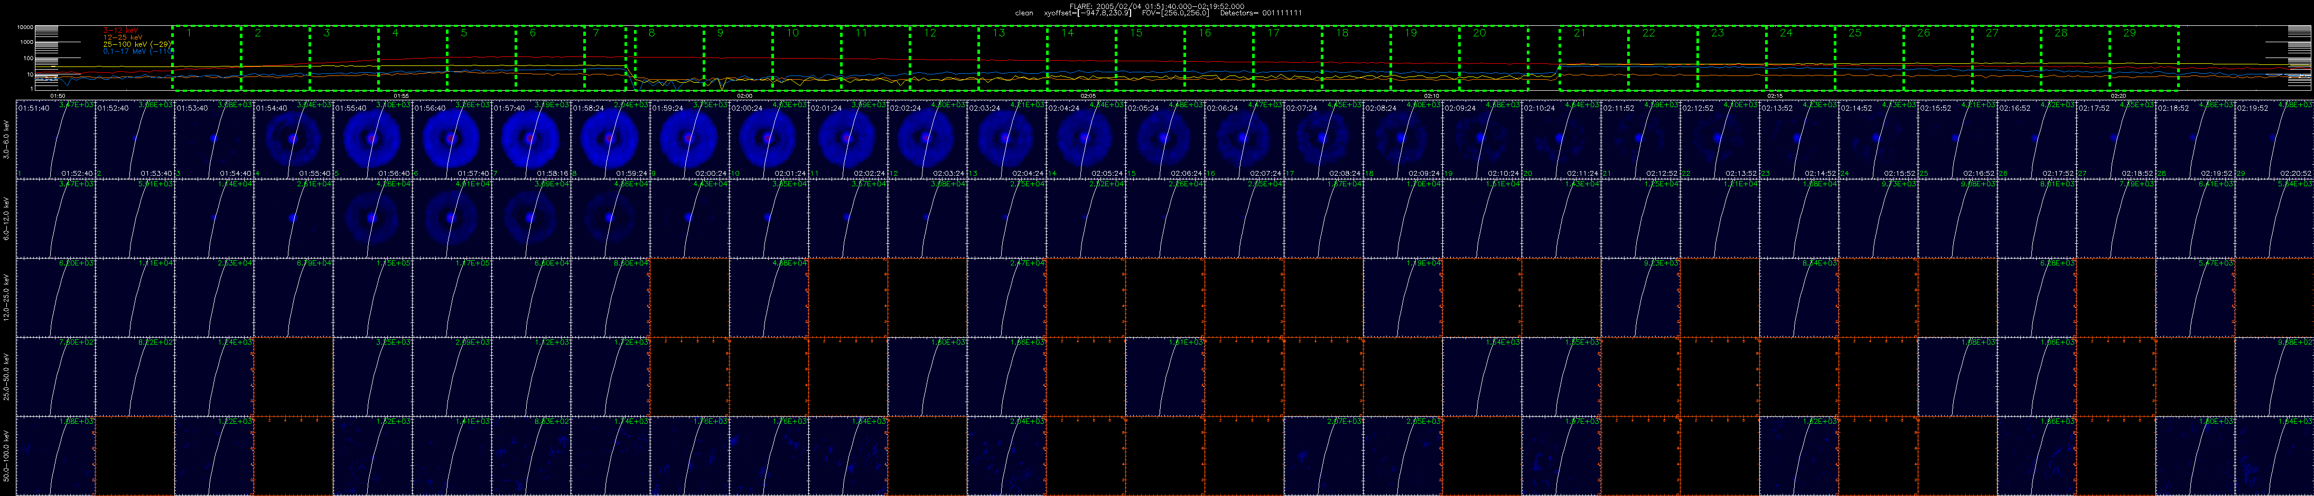
Task: Click the 50.0-100.0 keV row label
Action: pos(7,455)
